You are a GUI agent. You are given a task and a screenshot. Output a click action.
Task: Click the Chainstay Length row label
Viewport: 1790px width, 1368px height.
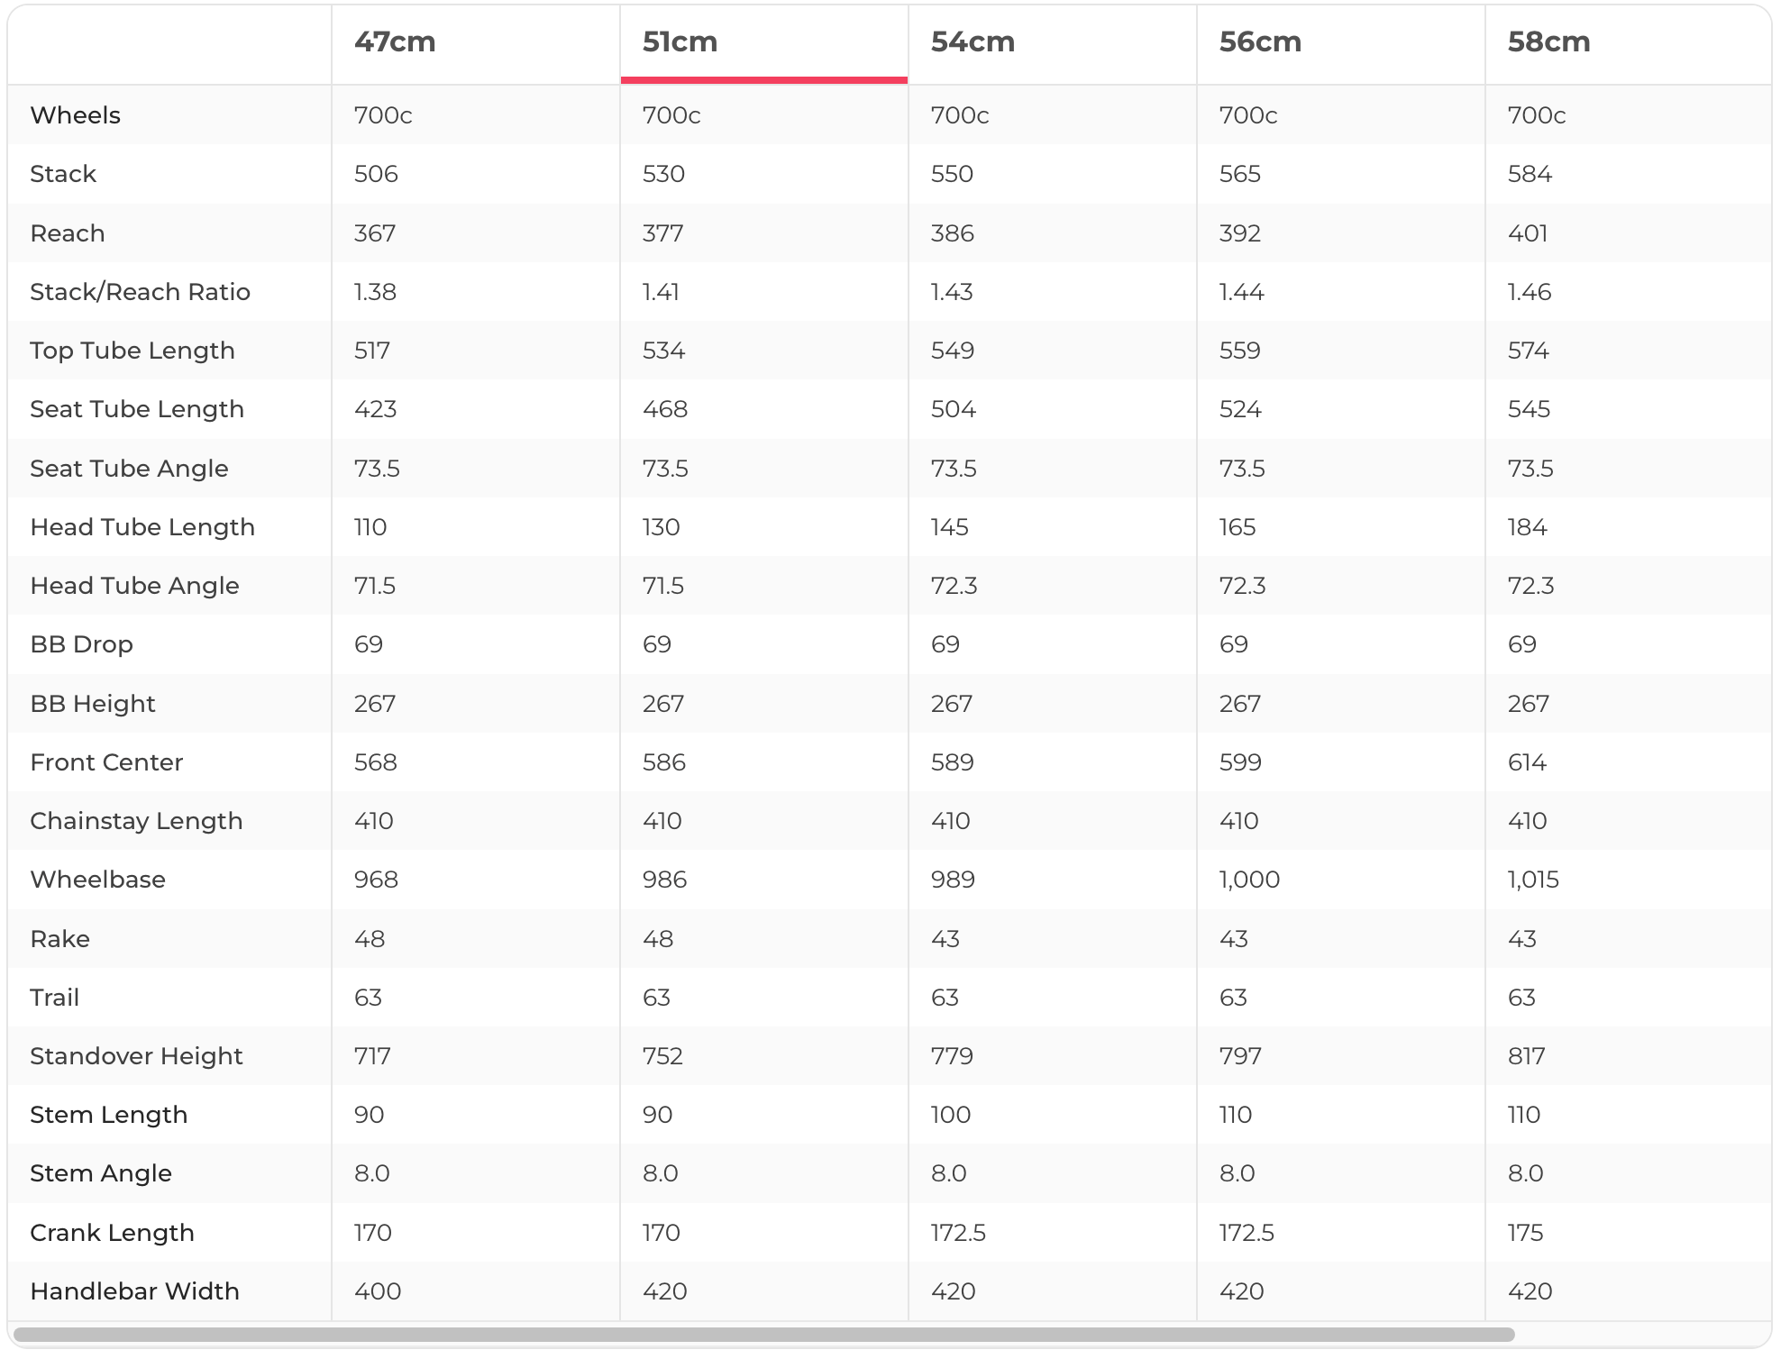(x=136, y=821)
